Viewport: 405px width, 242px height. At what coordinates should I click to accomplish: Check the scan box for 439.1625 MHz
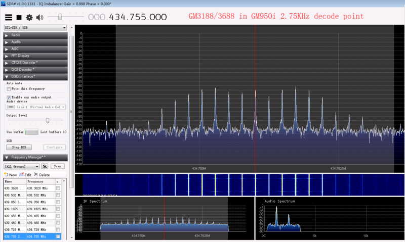click(x=58, y=209)
